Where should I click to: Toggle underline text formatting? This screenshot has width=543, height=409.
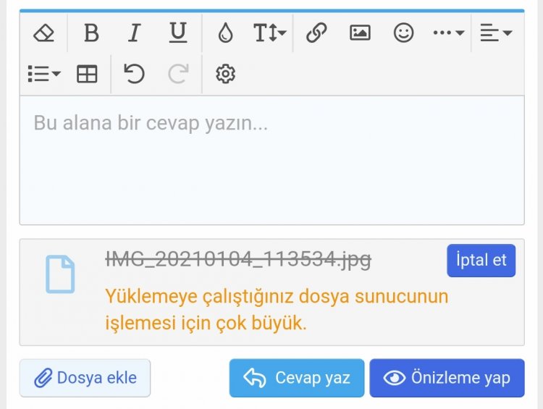tap(178, 33)
